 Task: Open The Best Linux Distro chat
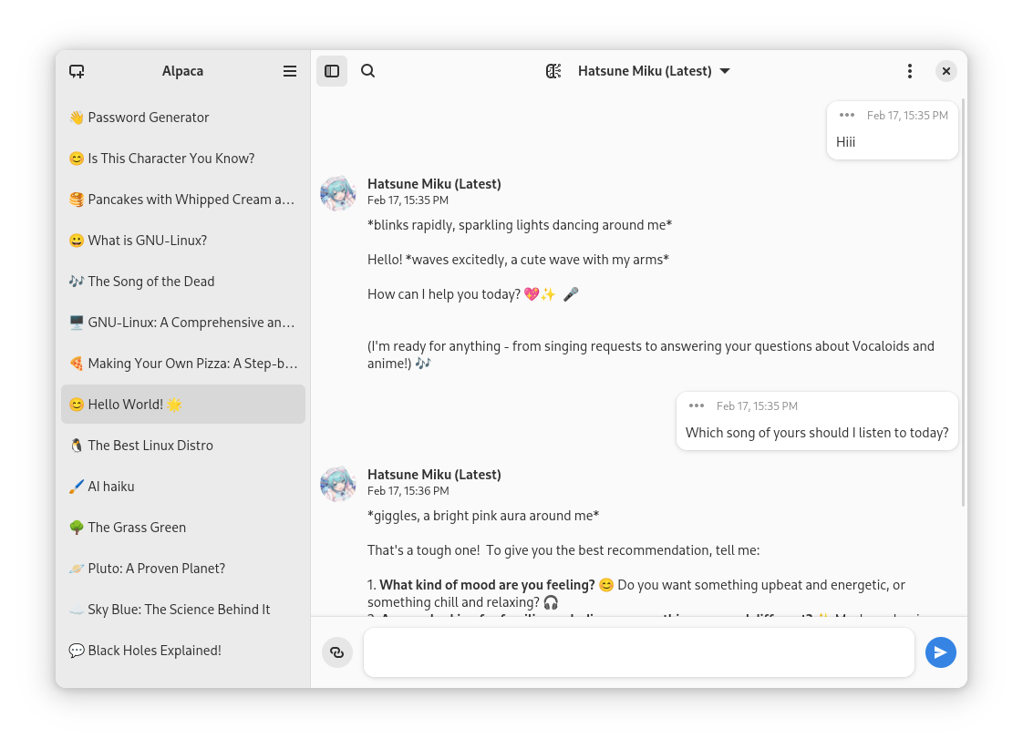click(183, 446)
